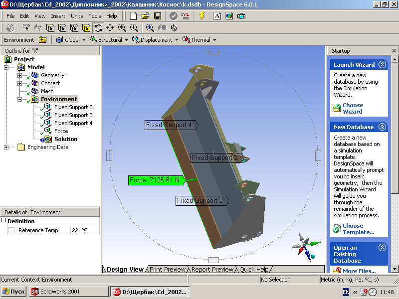The height and width of the screenshot is (299, 399).
Task: Select the Solution item in outline tree
Action: click(x=66, y=139)
